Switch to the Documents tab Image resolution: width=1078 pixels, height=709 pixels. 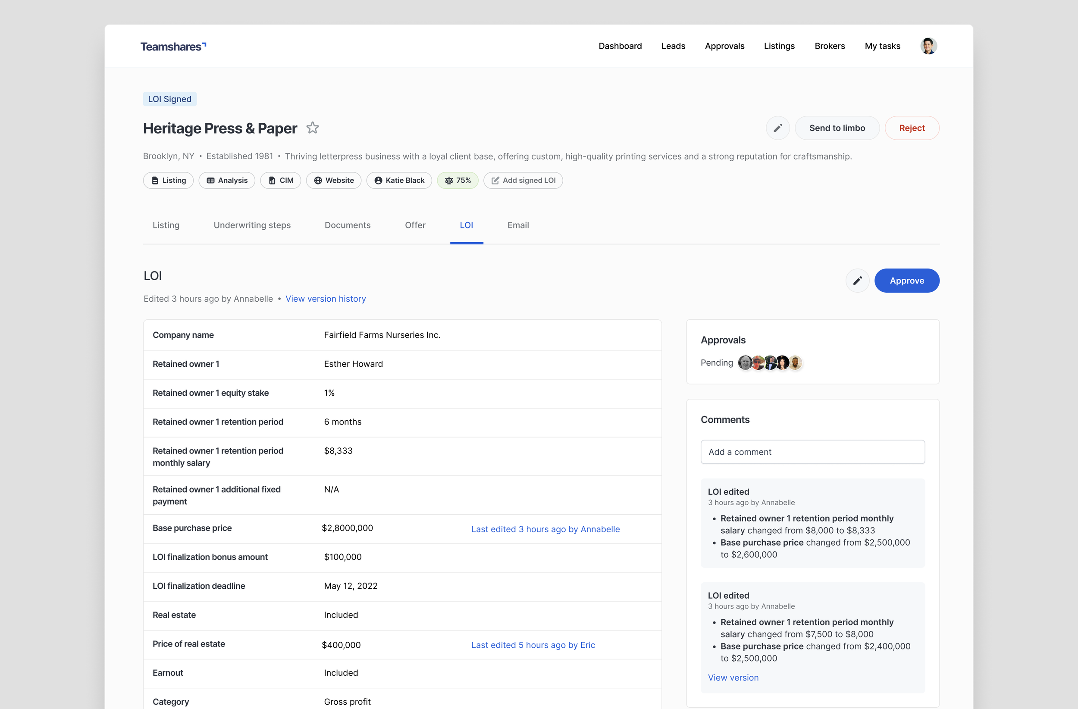348,225
